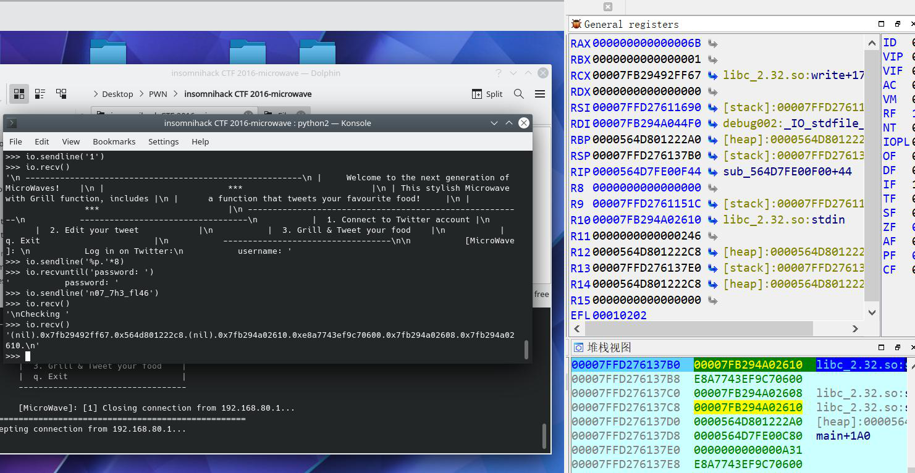This screenshot has width=915, height=473.
Task: Click the terminal icon in Konsole's title bar
Action: (12, 123)
